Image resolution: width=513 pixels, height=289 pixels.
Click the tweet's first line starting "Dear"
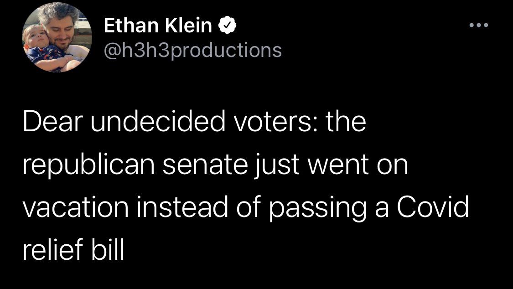pos(194,122)
